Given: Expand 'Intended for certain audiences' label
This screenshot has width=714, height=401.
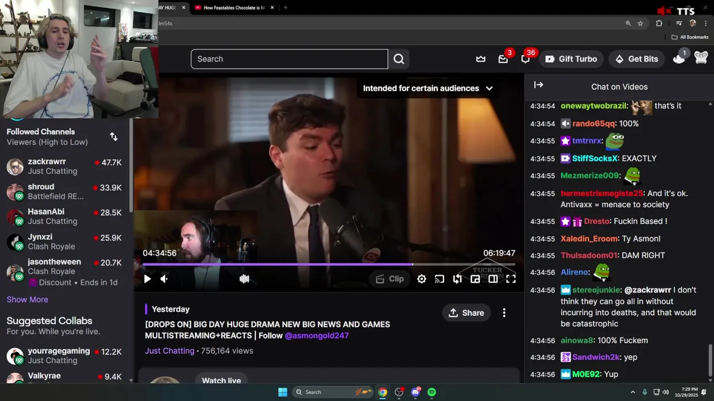Looking at the screenshot, I should [428, 88].
